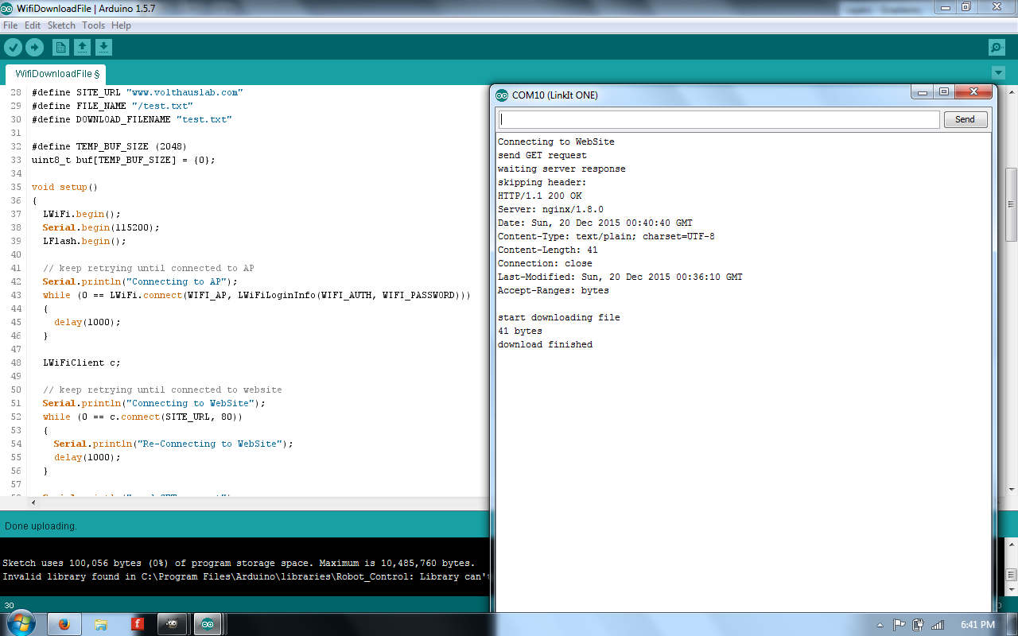Open the tab options dropdown arrow
This screenshot has width=1018, height=636.
[x=998, y=73]
